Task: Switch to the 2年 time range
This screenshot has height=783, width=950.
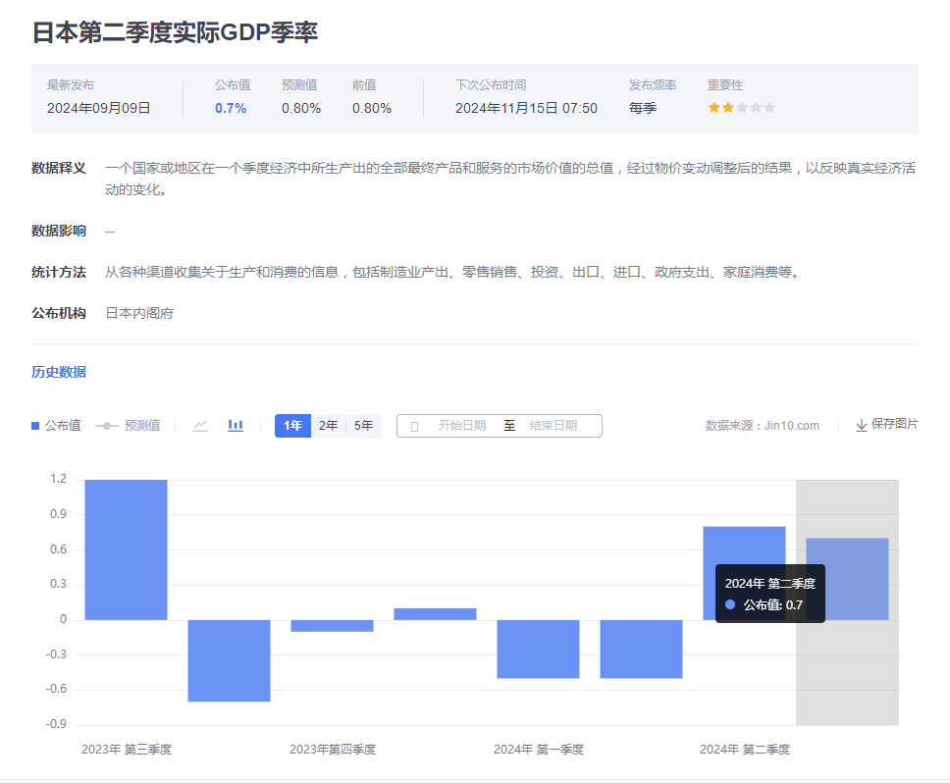Action: [328, 425]
